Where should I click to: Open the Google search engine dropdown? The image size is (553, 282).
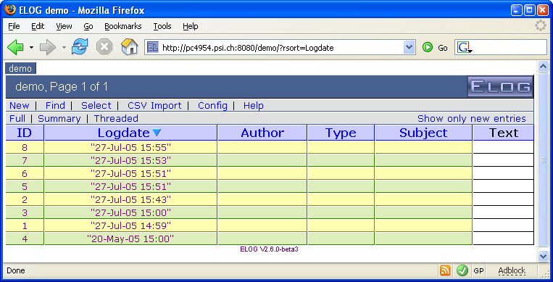click(464, 48)
